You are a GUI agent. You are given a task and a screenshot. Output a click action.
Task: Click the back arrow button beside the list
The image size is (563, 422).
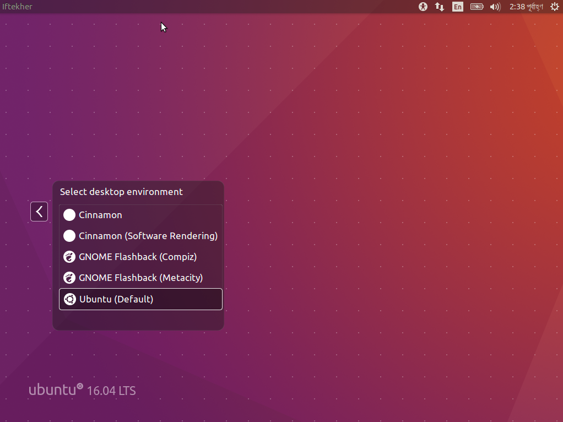pyautogui.click(x=39, y=212)
